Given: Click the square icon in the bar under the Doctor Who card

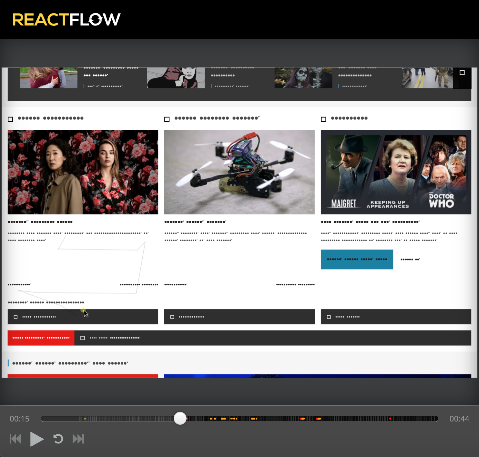Looking at the screenshot, I should coord(329,317).
